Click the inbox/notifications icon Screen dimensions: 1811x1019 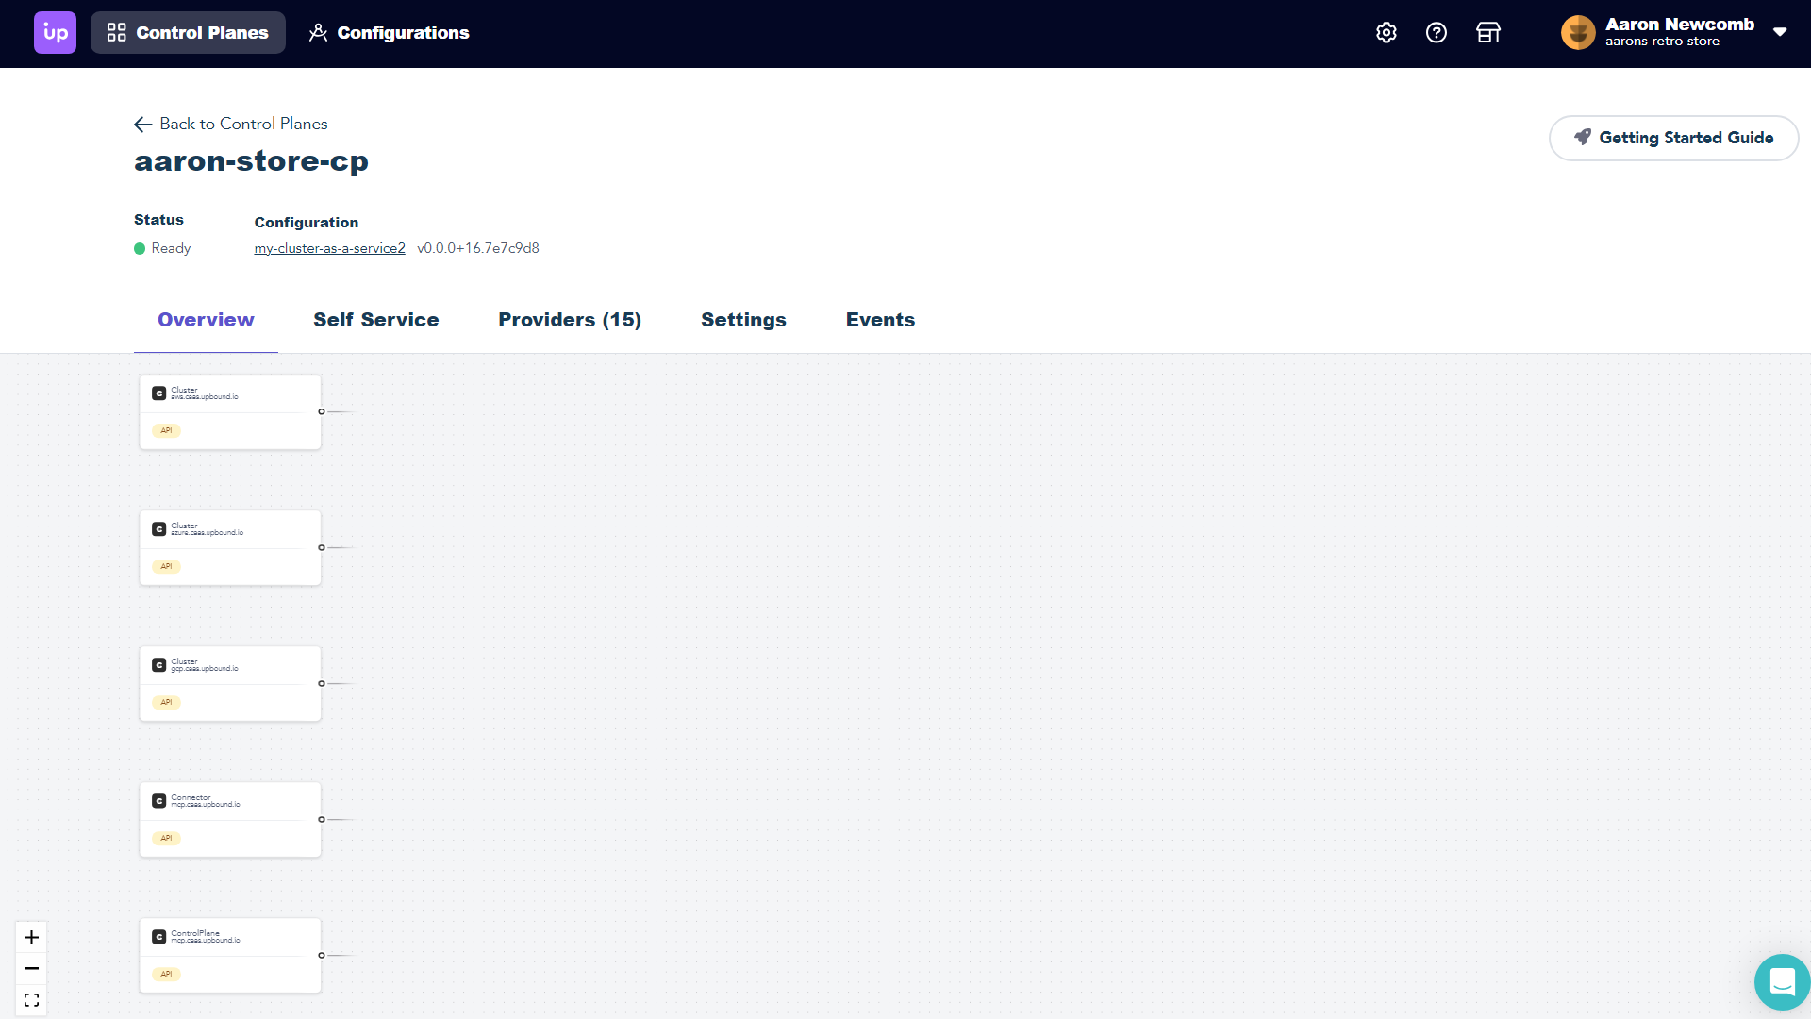[1487, 34]
